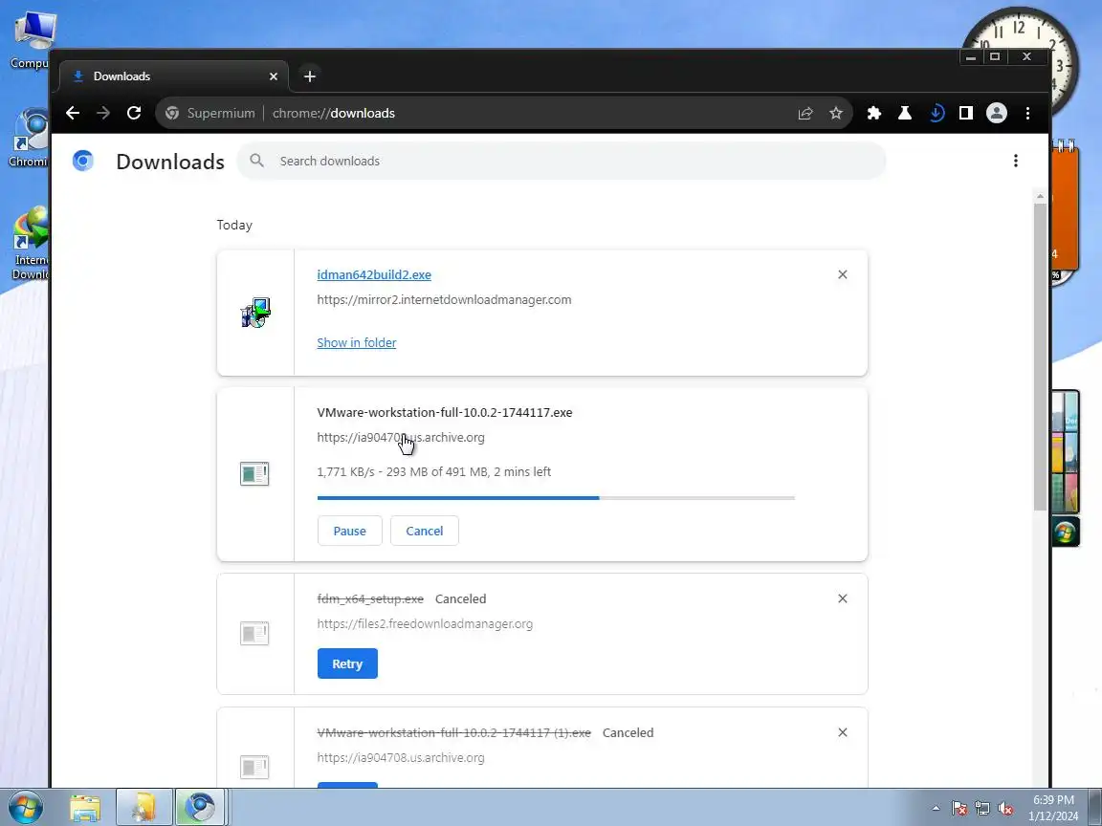Click the muted volume tray icon
Screen dimensions: 1102x826
(x=1005, y=809)
